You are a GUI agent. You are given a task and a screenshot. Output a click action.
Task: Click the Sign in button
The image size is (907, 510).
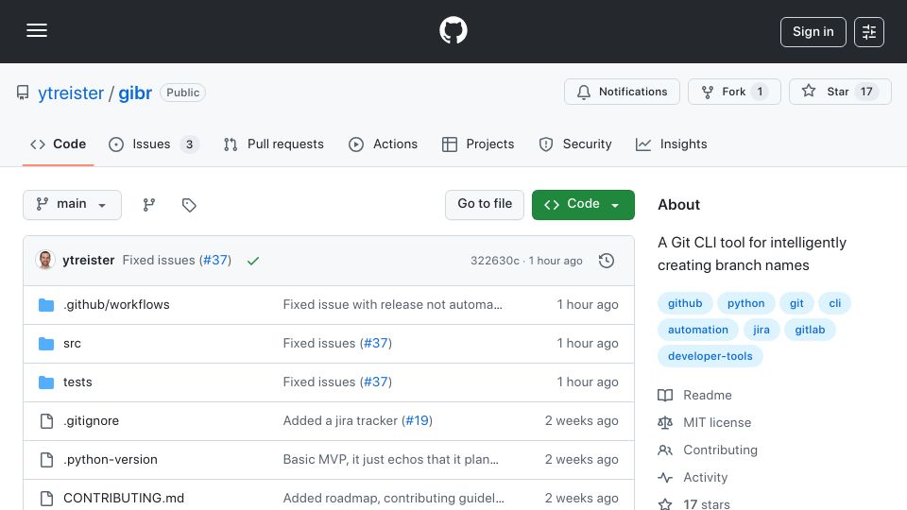(x=813, y=32)
